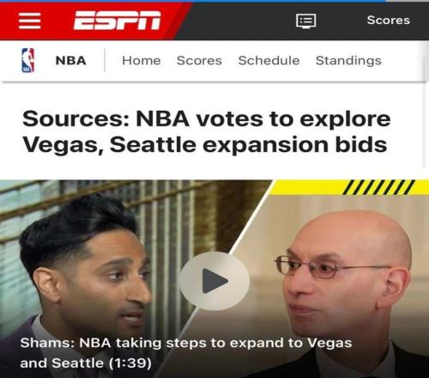Click the man with glasses in thumbnail
This screenshot has width=429, height=378.
pos(343,281)
